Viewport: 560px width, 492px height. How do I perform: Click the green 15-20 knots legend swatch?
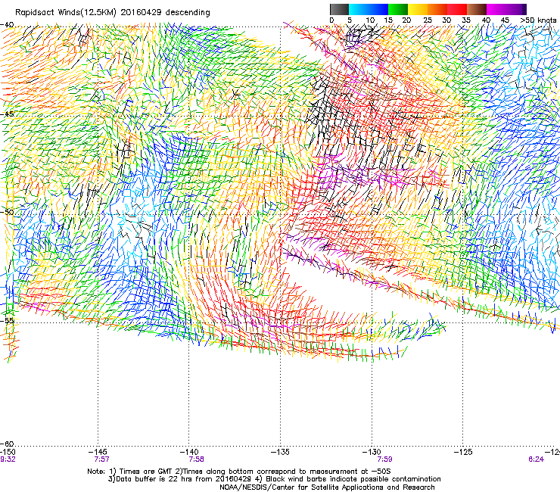(x=398, y=9)
